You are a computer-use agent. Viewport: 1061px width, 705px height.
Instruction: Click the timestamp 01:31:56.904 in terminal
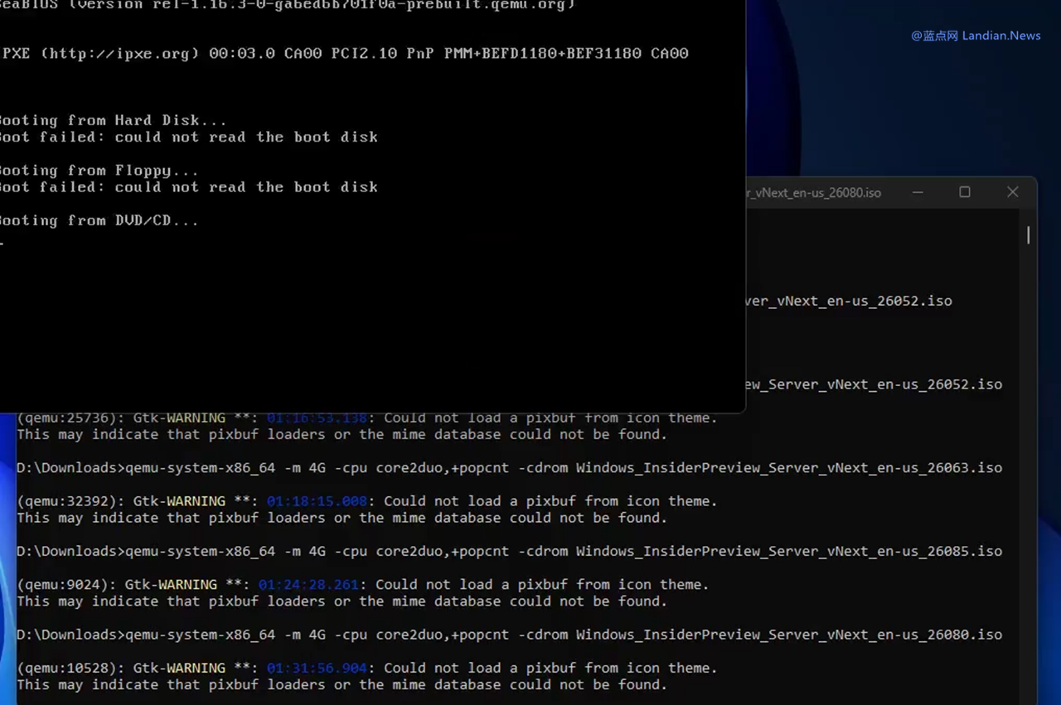pyautogui.click(x=317, y=668)
